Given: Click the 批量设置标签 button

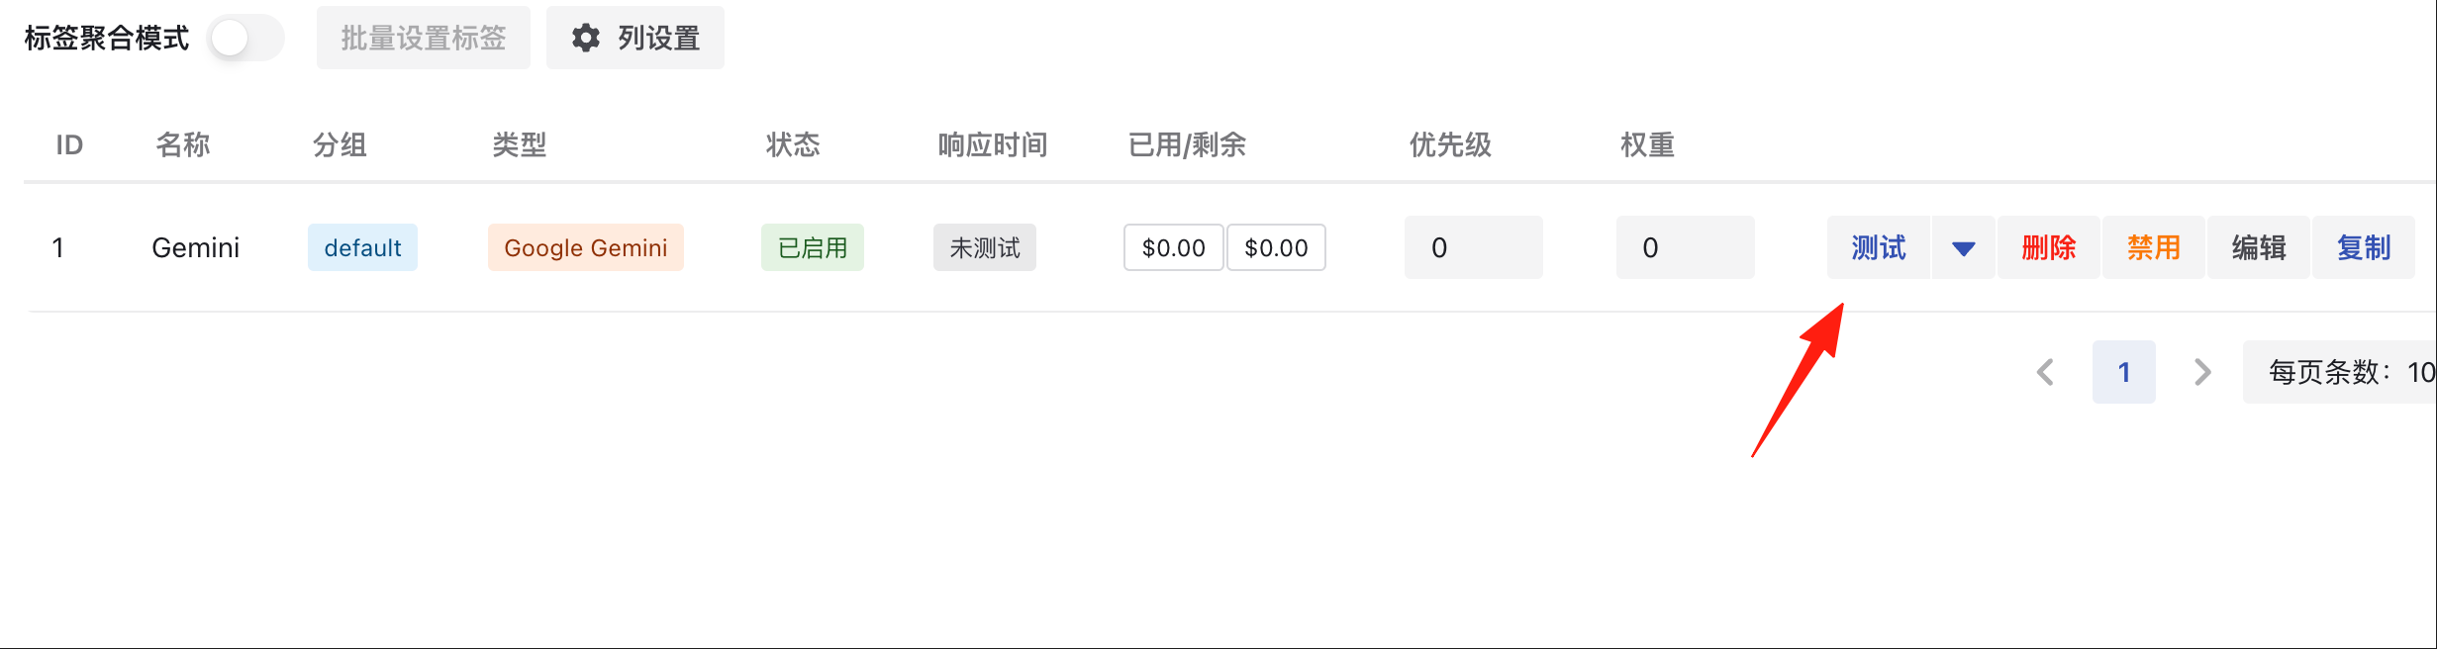Looking at the screenshot, I should click(424, 38).
